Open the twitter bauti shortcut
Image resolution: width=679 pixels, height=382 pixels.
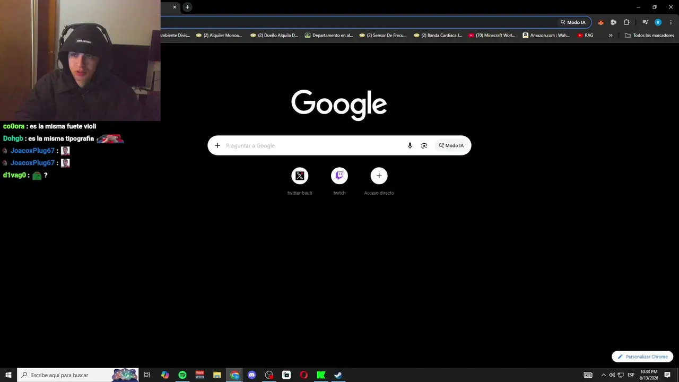300,181
